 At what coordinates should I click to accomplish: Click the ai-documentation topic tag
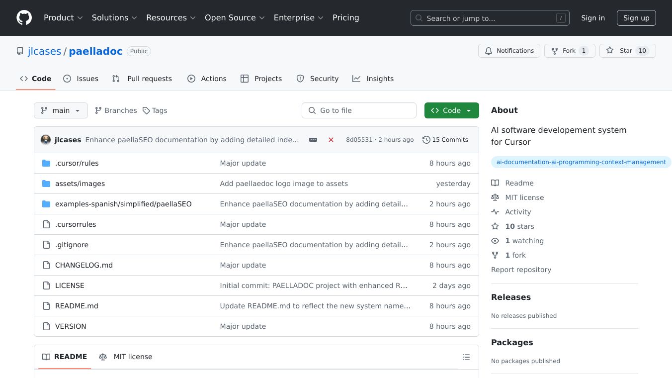pos(581,162)
